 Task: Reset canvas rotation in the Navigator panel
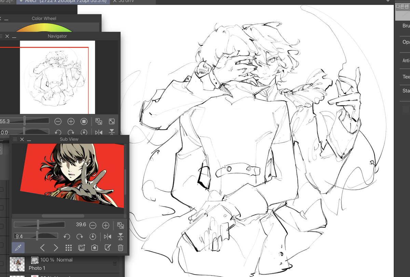83,132
